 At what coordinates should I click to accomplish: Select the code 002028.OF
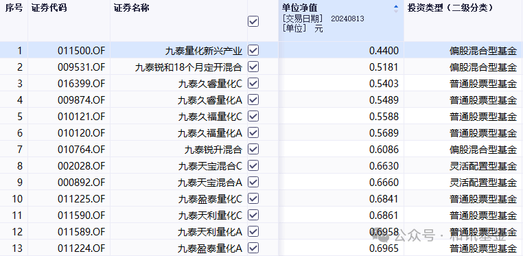tap(82, 166)
